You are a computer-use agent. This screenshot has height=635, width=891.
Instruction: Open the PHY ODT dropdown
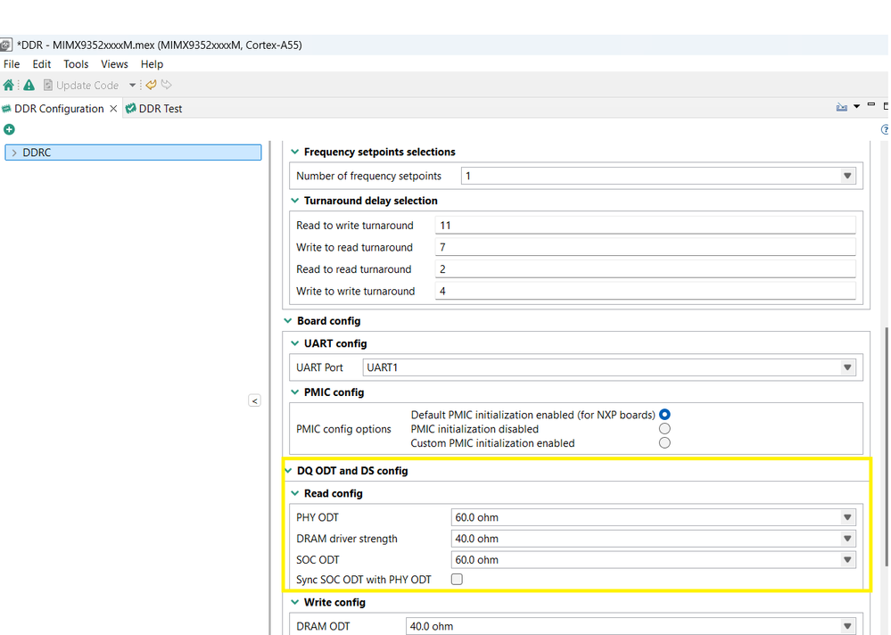[847, 517]
